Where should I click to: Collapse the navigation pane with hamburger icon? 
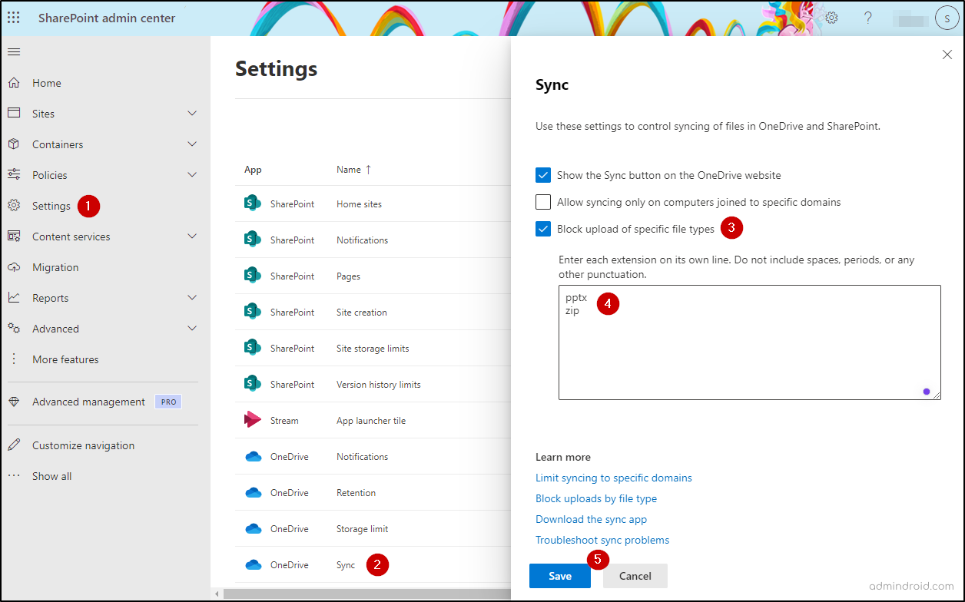click(14, 52)
